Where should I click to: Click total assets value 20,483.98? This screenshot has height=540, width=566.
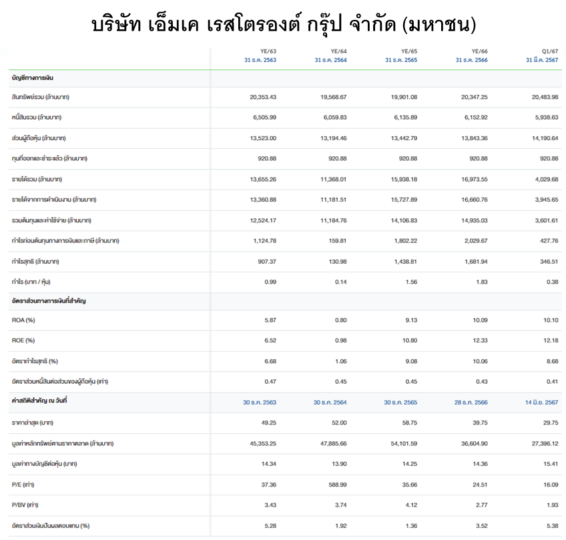(545, 97)
